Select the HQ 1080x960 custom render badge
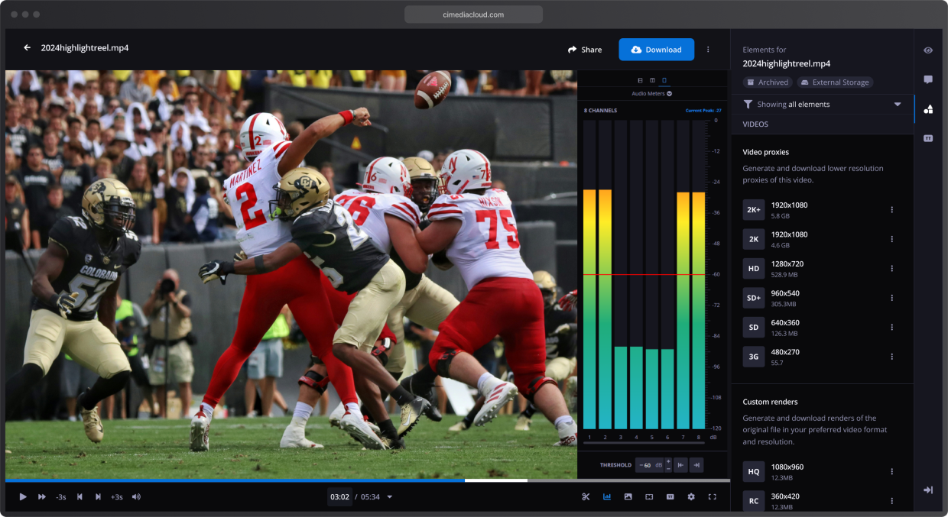The height and width of the screenshot is (517, 948). pyautogui.click(x=754, y=472)
